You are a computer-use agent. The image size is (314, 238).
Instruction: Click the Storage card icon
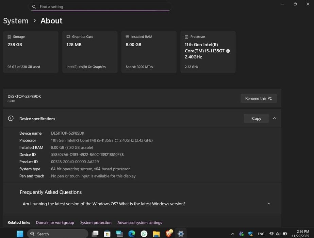[9, 37]
